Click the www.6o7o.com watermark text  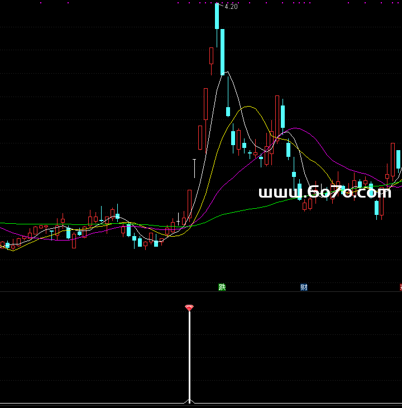point(325,193)
